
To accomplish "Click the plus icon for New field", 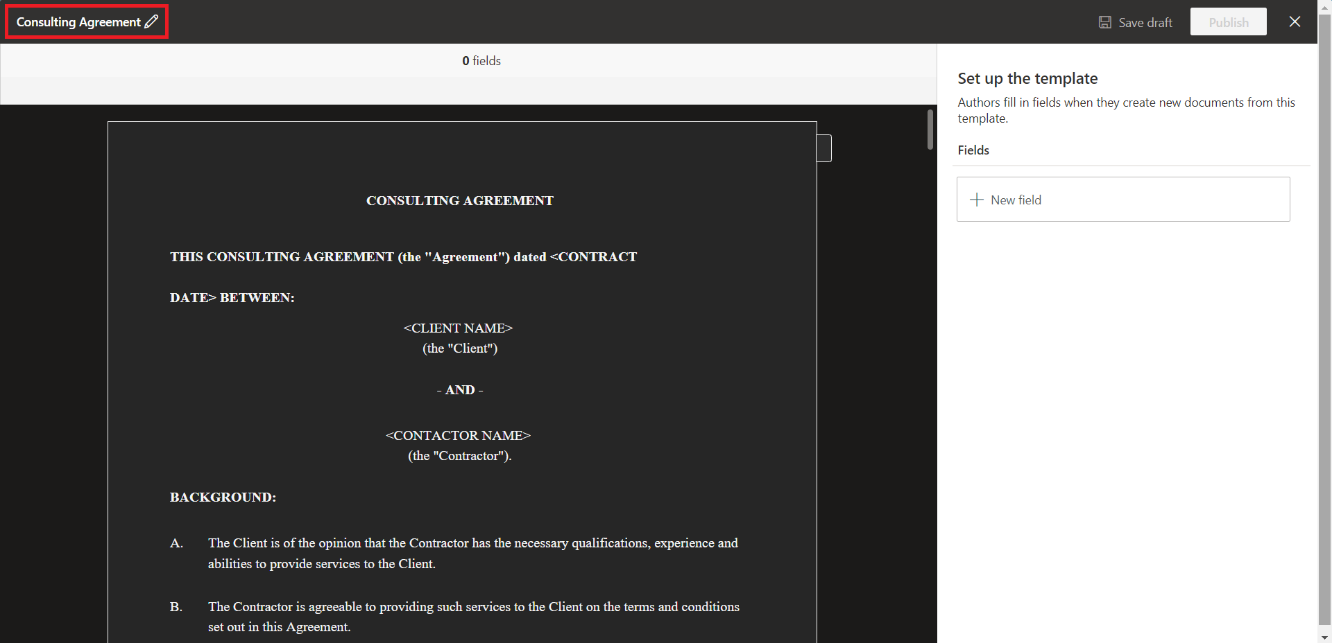I will click(x=976, y=200).
